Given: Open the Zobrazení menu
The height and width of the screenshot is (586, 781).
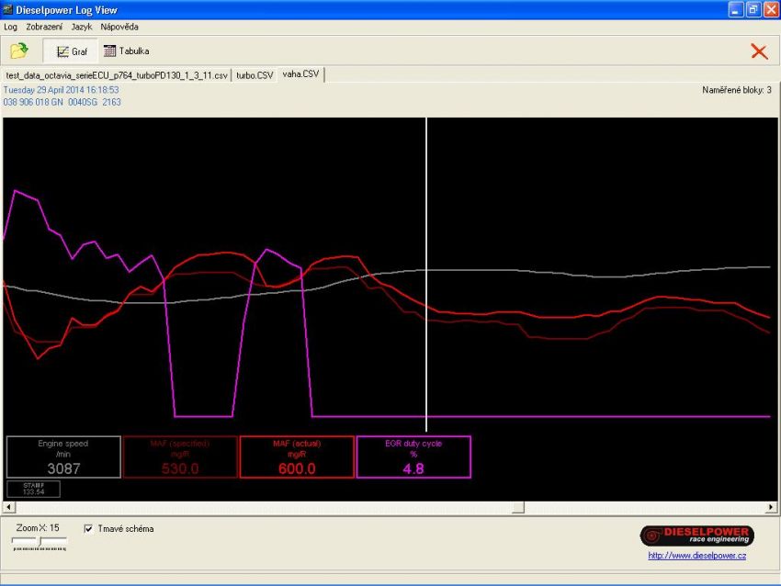Looking at the screenshot, I should [x=44, y=27].
